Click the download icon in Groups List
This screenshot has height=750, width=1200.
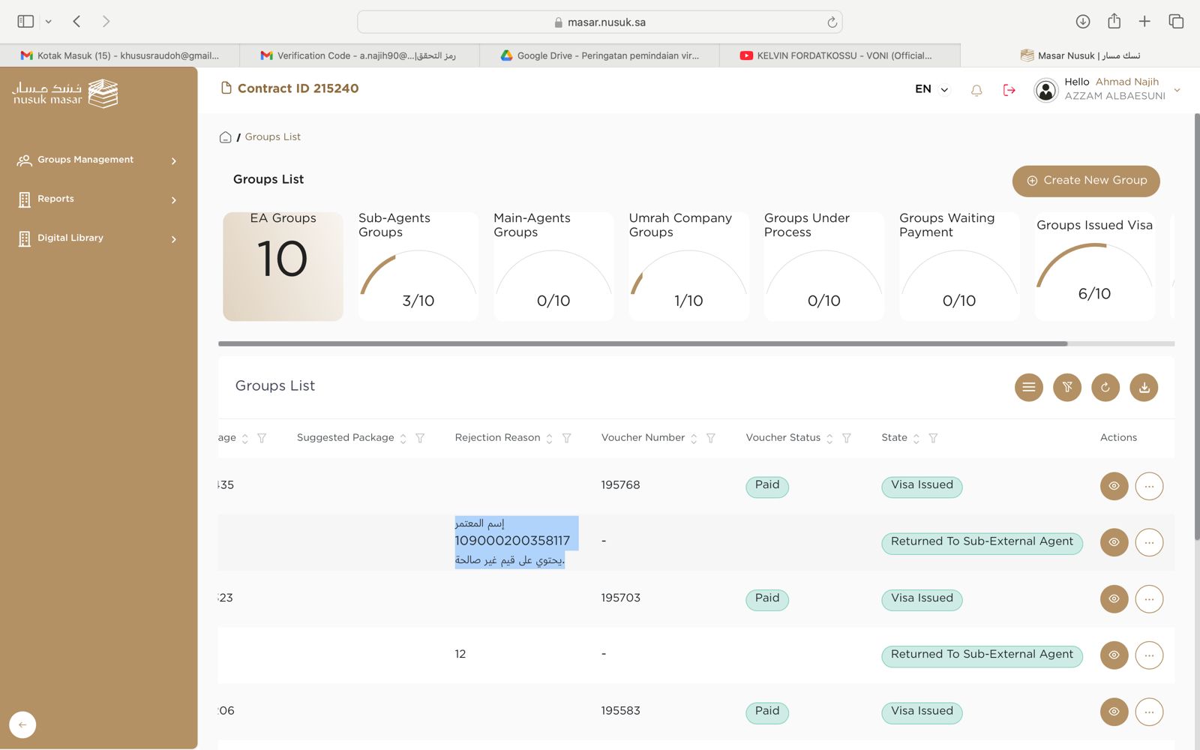click(1144, 388)
